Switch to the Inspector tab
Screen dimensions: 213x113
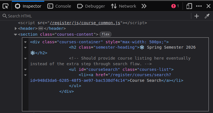[28, 6]
